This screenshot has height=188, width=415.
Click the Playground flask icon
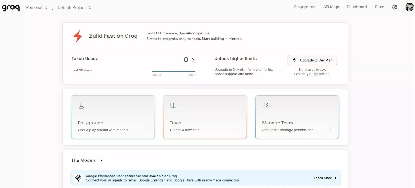tap(81, 106)
